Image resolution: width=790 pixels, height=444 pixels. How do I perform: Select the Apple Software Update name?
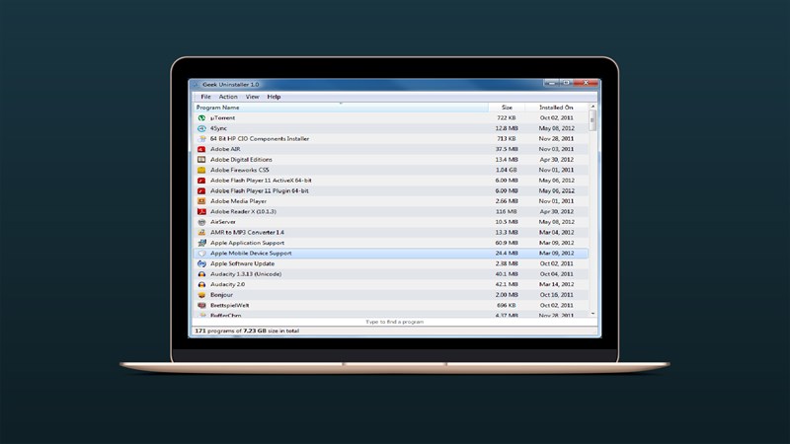coord(242,263)
